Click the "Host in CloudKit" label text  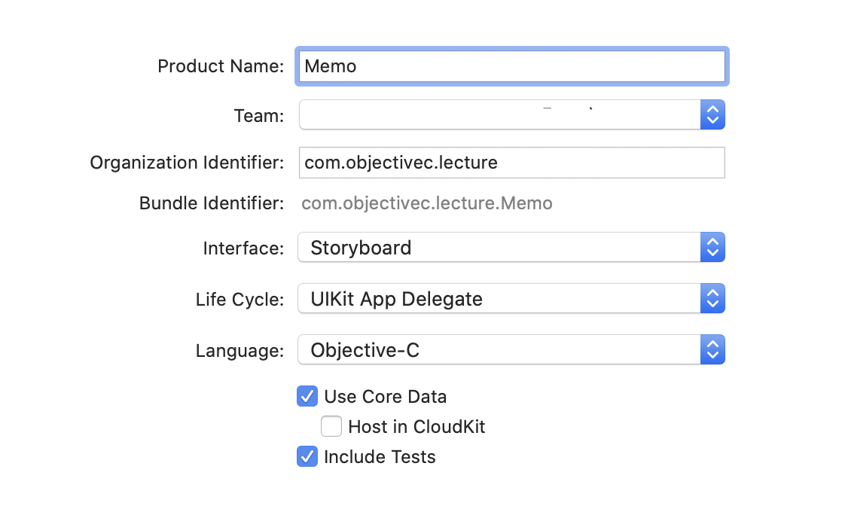[416, 427]
